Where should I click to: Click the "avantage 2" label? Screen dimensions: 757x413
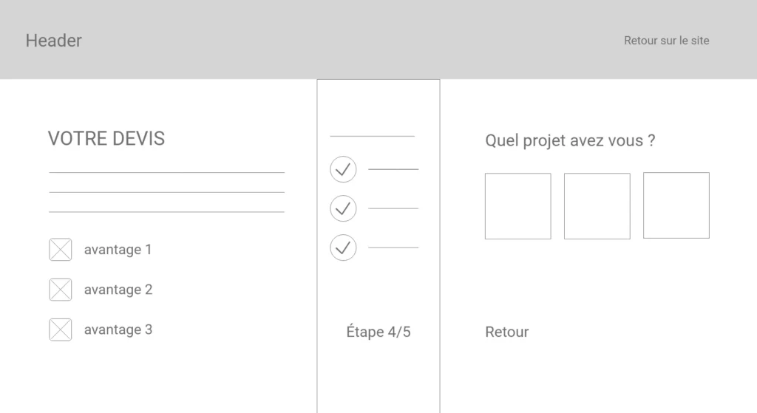[x=118, y=290]
